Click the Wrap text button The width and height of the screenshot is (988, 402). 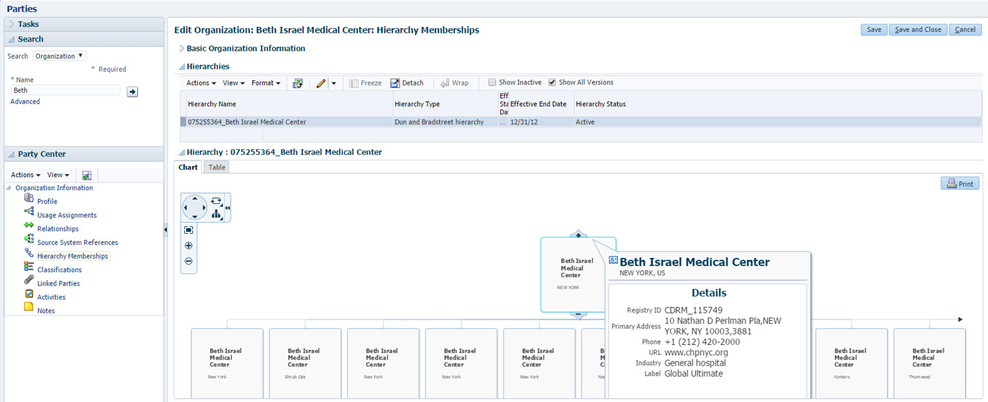click(x=454, y=83)
